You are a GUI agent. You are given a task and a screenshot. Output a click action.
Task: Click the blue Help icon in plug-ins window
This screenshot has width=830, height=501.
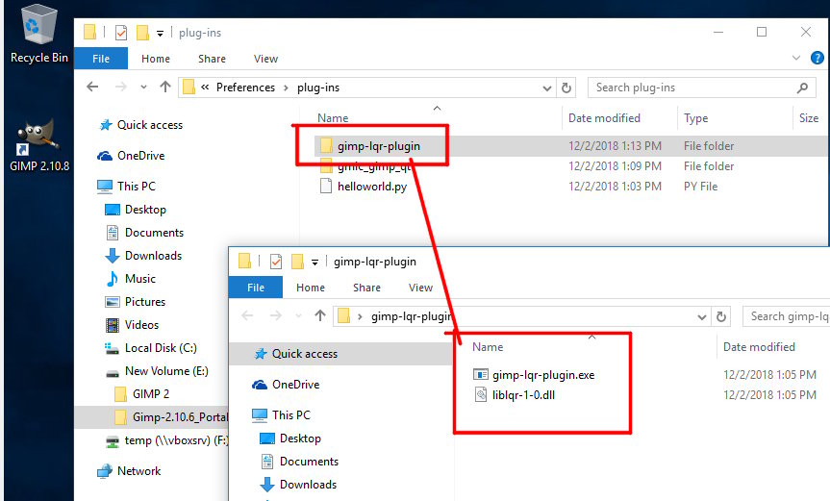[x=817, y=58]
